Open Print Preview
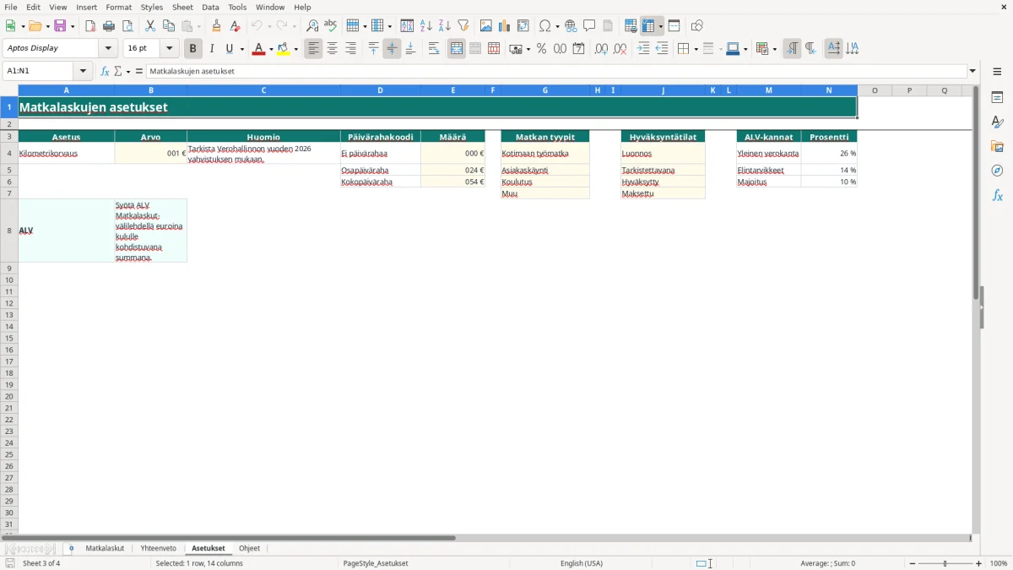The image size is (1013, 570). tap(127, 26)
